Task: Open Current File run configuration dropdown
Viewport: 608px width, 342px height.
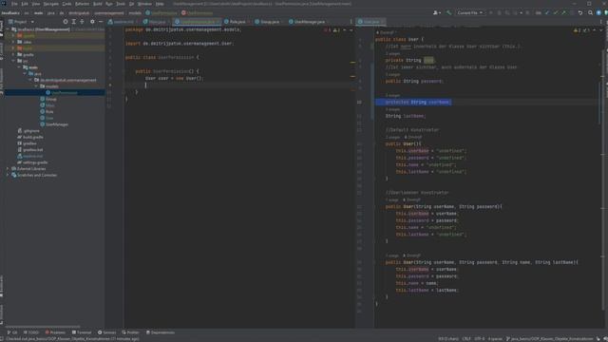Action: [x=470, y=12]
